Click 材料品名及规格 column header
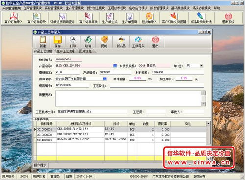 tap(81, 124)
